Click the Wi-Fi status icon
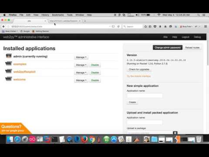 [159, 15]
